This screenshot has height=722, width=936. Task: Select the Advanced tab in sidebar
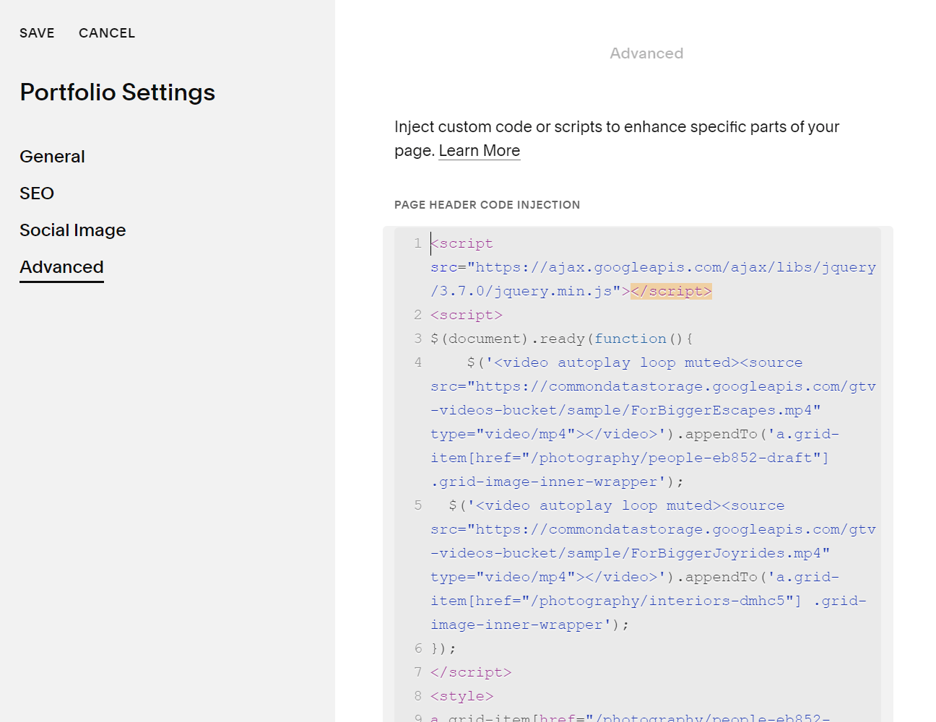pyautogui.click(x=61, y=267)
